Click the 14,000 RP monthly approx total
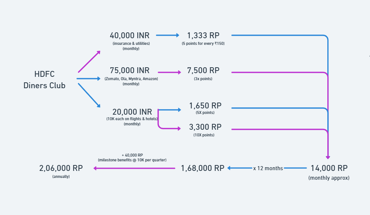Viewport: 370px width, 215px height. coord(329,168)
